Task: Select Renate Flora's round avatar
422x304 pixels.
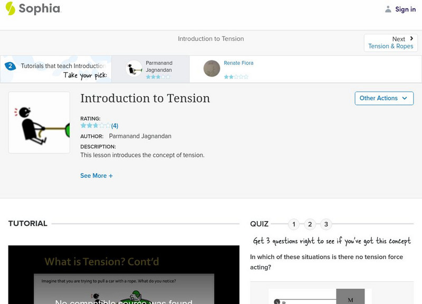Action: pyautogui.click(x=212, y=69)
